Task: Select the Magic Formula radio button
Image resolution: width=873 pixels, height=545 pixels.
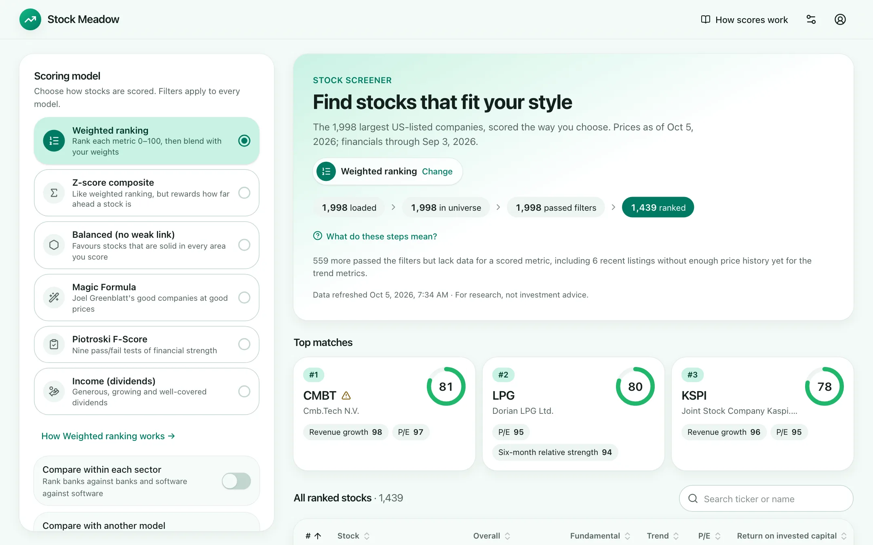Action: pos(244,298)
